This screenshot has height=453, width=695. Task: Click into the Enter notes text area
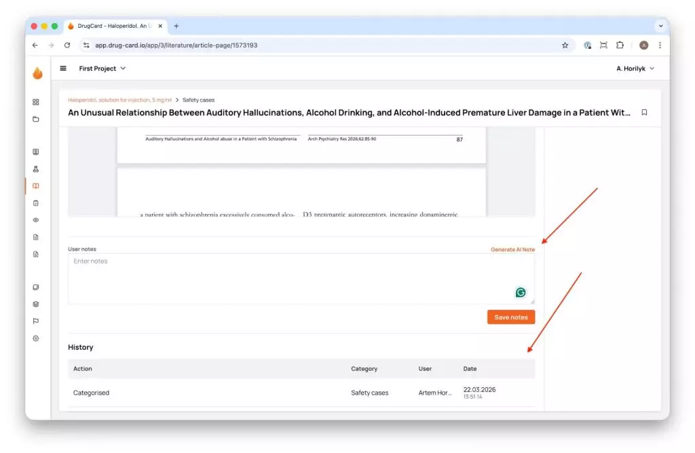coord(301,279)
